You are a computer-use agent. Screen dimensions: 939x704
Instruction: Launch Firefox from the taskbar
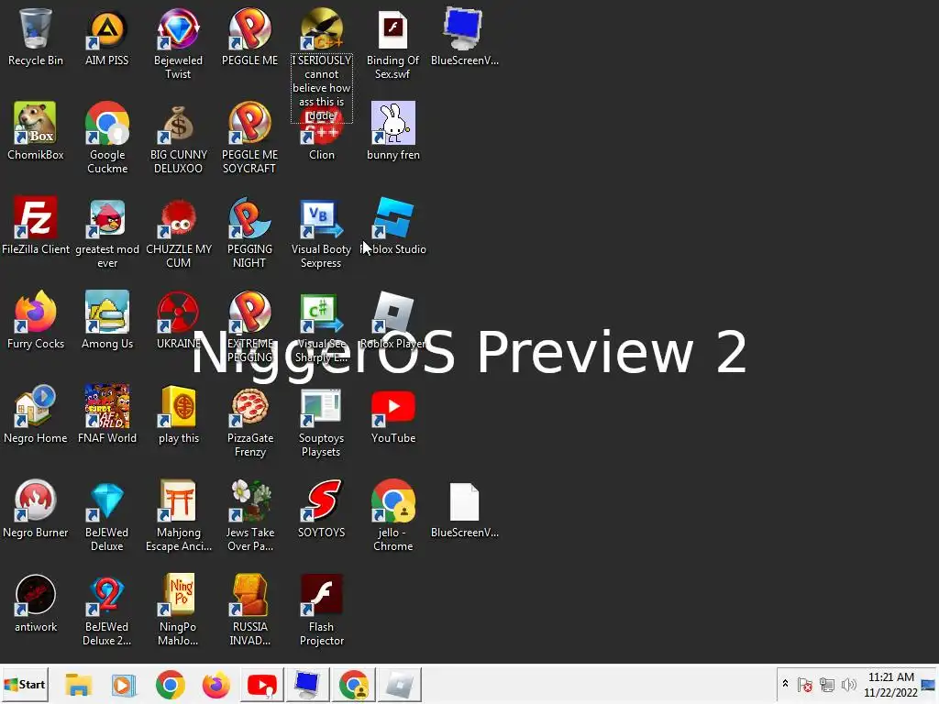coord(216,685)
